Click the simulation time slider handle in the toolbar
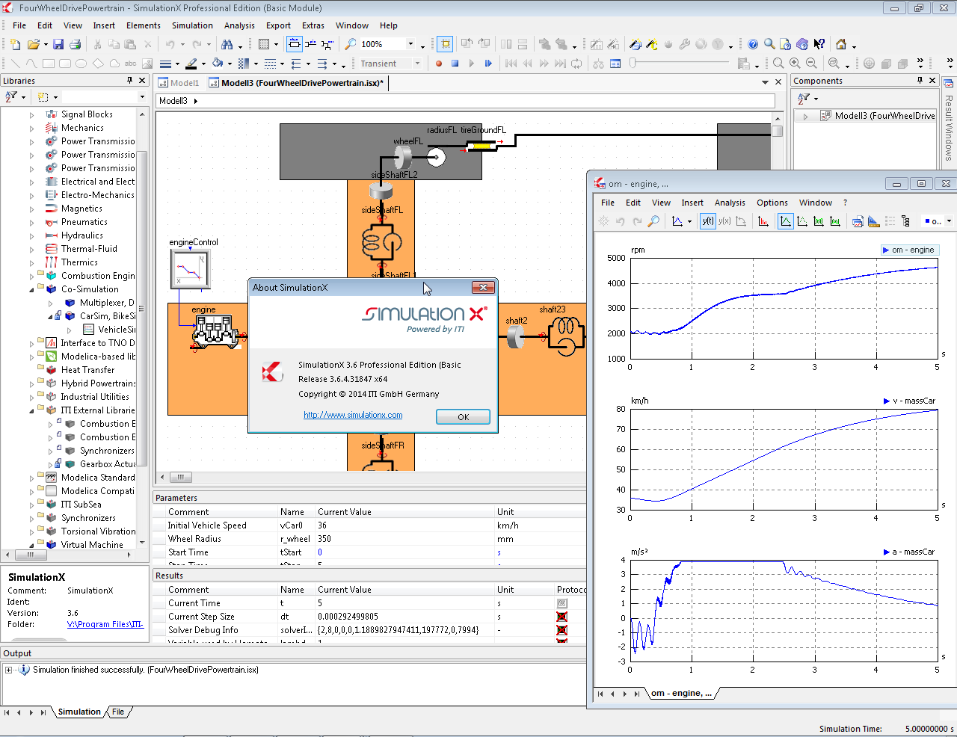This screenshot has width=957, height=737. click(x=633, y=64)
